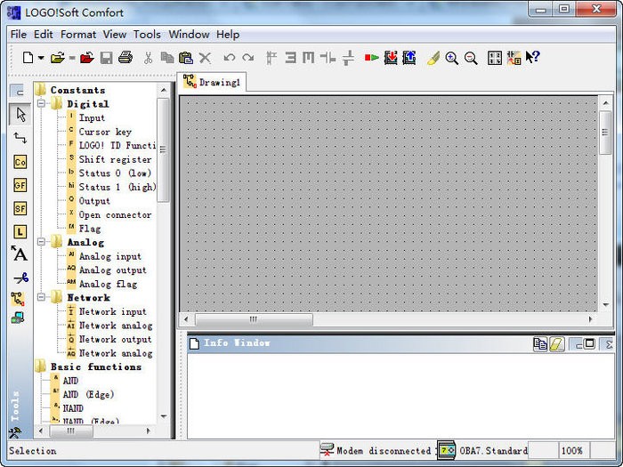623x467 pixels.
Task: Select AND basic function item
Action: tap(70, 381)
